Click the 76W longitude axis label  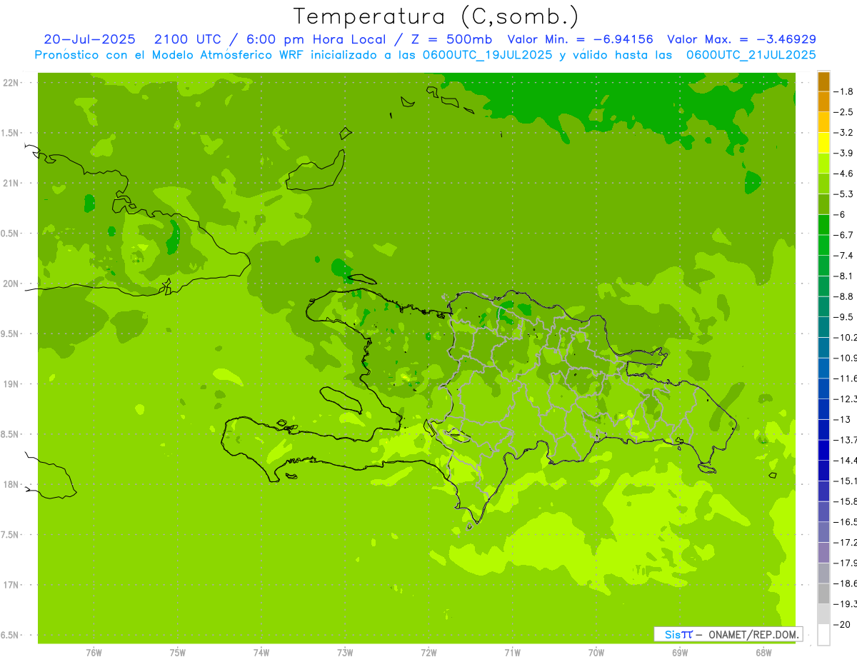click(94, 653)
